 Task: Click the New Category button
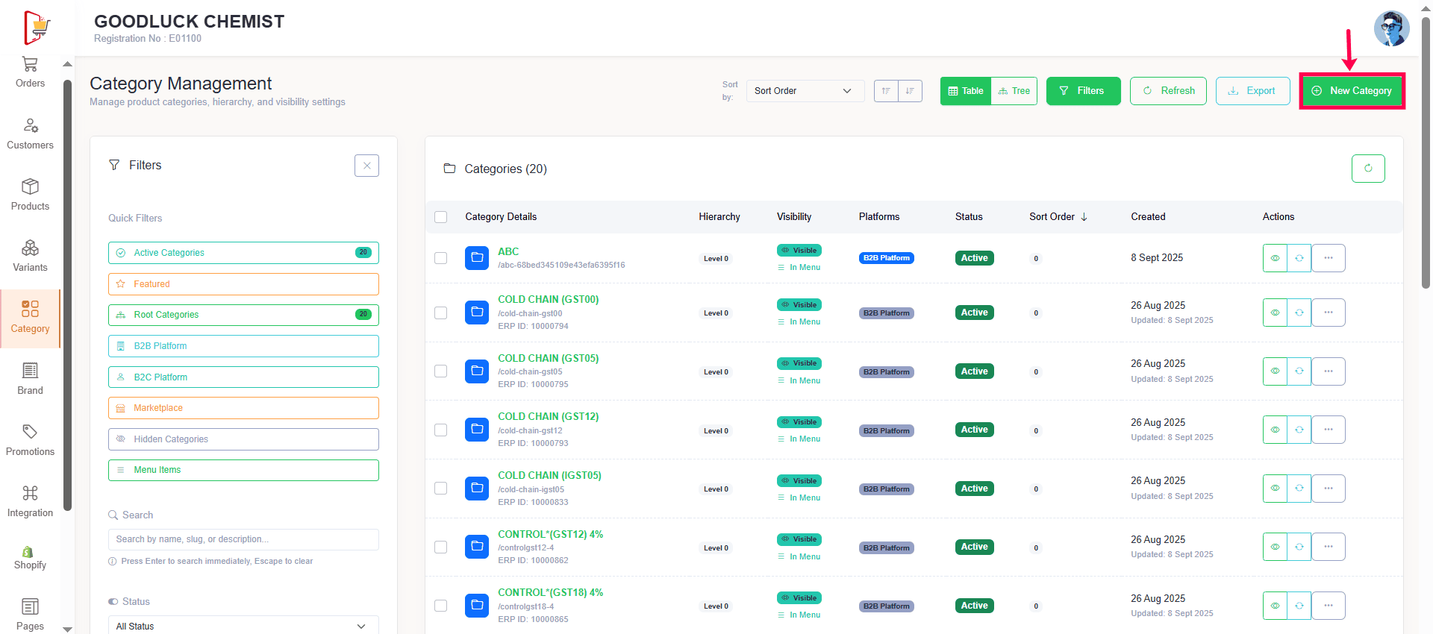tap(1352, 91)
